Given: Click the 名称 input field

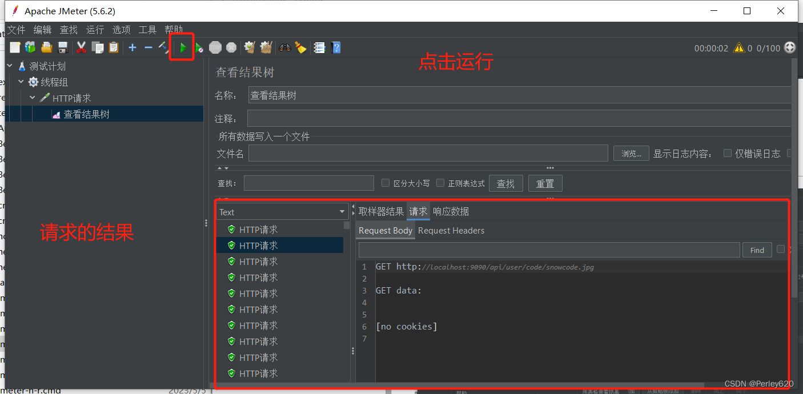Looking at the screenshot, I should click(520, 95).
